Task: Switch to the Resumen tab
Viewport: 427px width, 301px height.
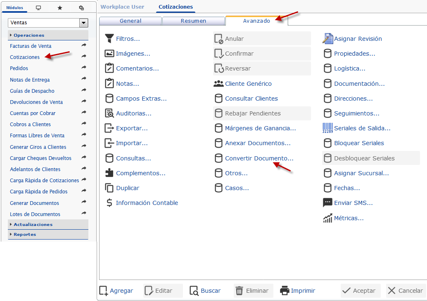Action: click(x=193, y=21)
